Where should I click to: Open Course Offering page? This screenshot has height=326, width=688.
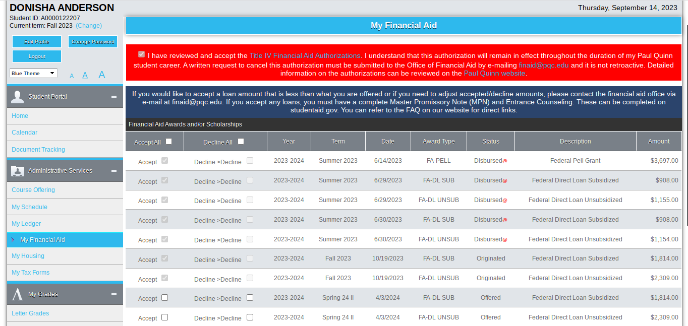[x=33, y=190]
